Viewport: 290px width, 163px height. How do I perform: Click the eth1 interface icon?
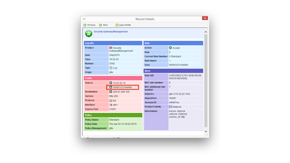pyautogui.click(x=111, y=105)
